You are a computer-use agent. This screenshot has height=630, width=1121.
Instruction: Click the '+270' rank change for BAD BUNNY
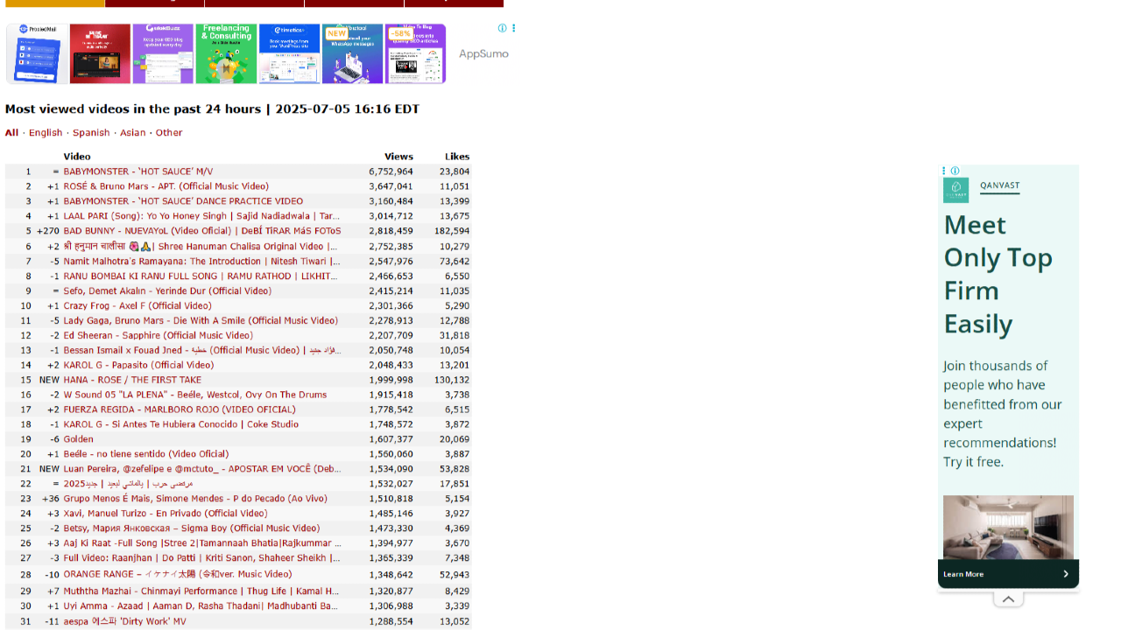pos(48,231)
